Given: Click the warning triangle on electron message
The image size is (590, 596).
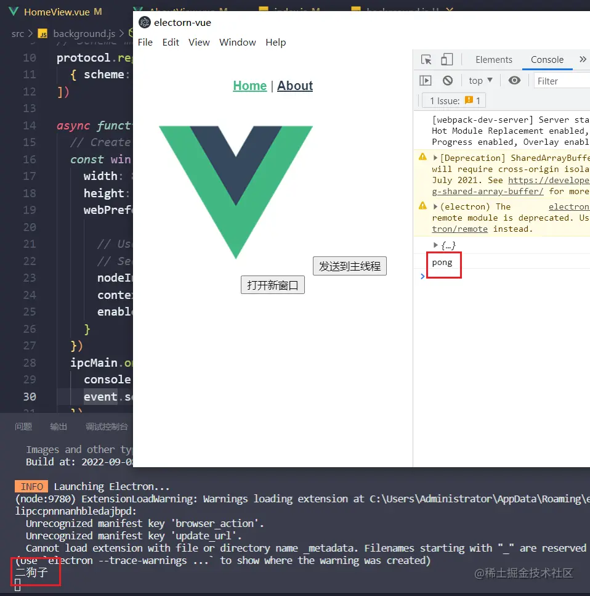Looking at the screenshot, I should click(x=423, y=206).
